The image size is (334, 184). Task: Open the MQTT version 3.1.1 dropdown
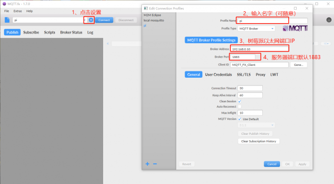[x=256, y=125]
